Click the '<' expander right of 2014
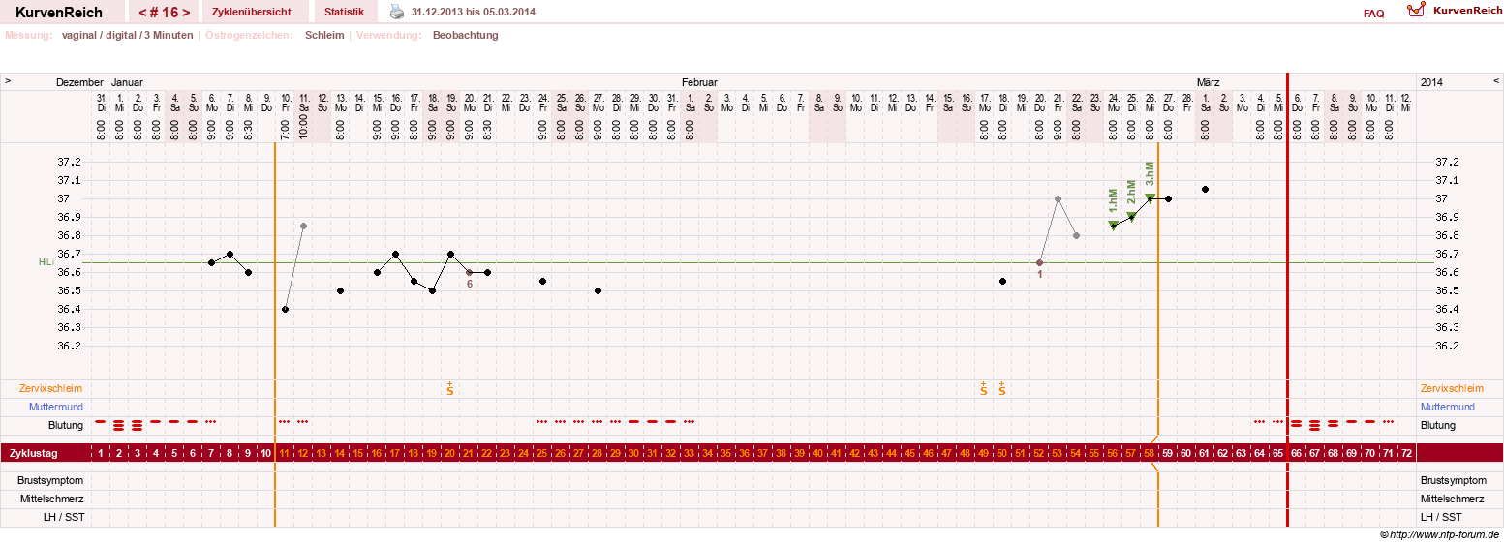 point(1496,82)
